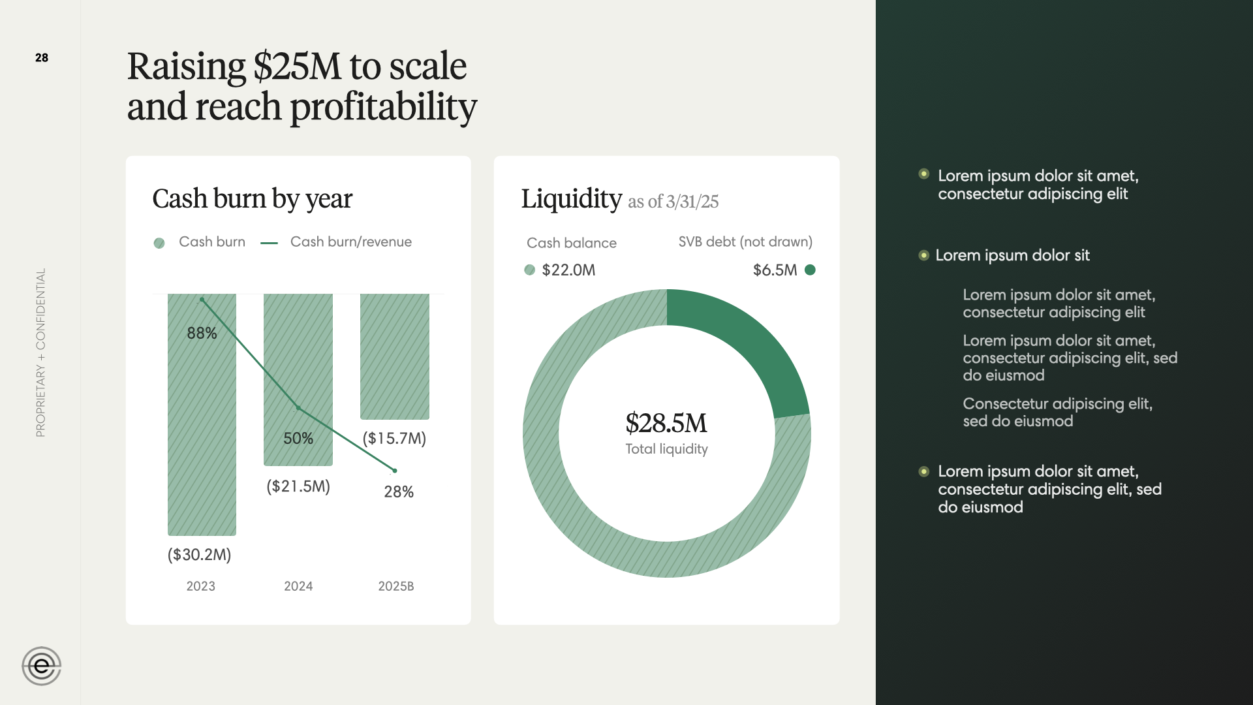Click the $22.0M cash balance legend dot

pyautogui.click(x=529, y=270)
